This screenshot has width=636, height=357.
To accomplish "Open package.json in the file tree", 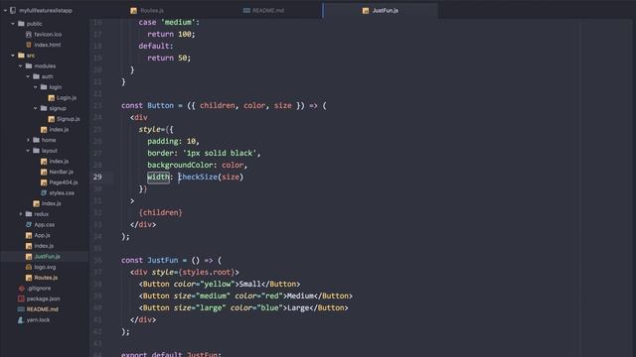I will (44, 298).
